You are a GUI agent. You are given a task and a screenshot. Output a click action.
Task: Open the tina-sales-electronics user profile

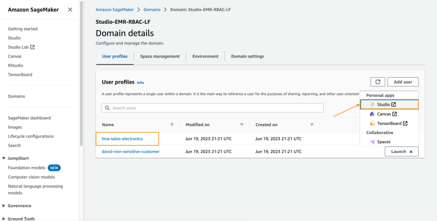[122, 138]
